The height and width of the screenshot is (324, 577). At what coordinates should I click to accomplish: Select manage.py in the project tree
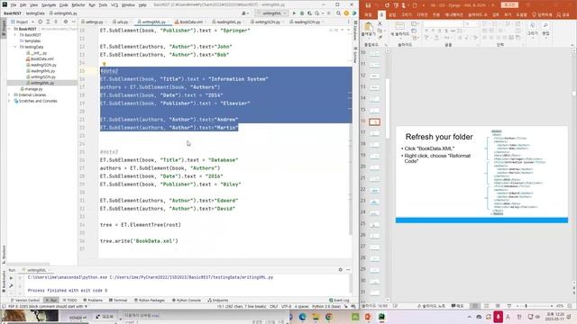click(x=32, y=89)
